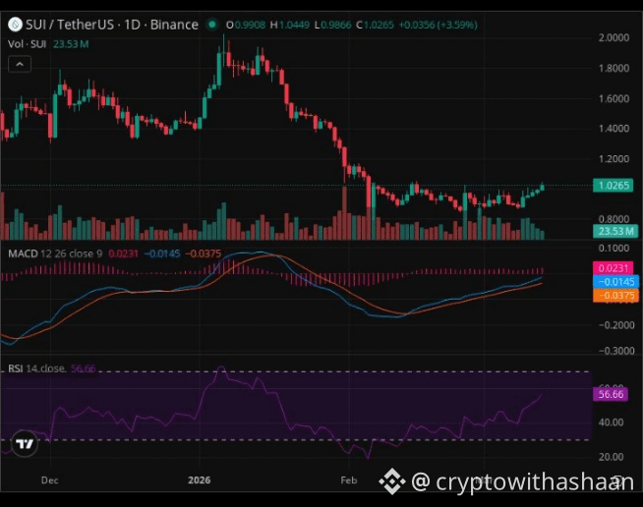The height and width of the screenshot is (507, 643).
Task: Click the blue -0.0145 MACD value label
Action: coord(615,282)
